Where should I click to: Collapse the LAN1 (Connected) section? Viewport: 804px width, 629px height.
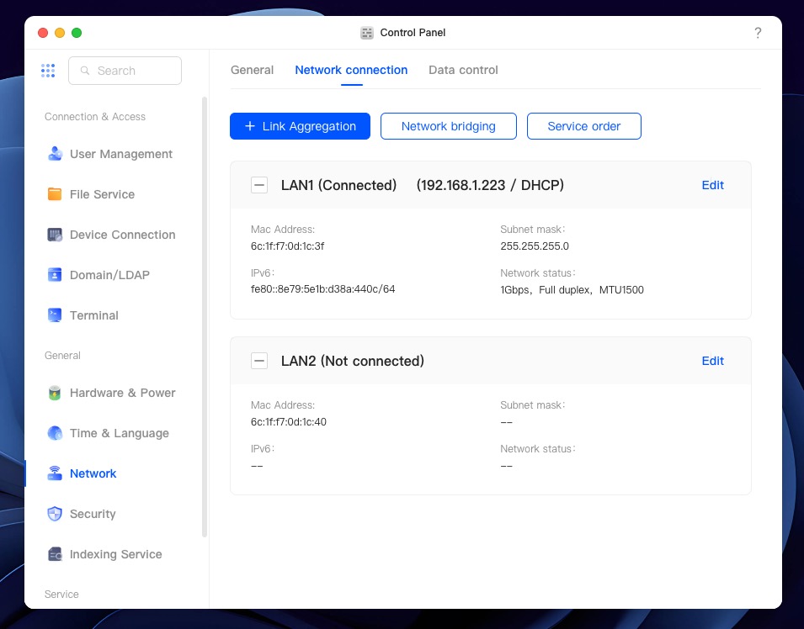(259, 185)
